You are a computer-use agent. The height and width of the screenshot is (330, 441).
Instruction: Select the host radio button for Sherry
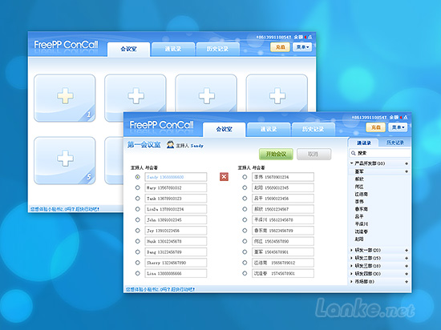(138, 263)
